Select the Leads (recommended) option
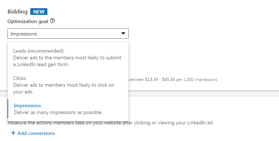The image size is (279, 141). point(68,58)
